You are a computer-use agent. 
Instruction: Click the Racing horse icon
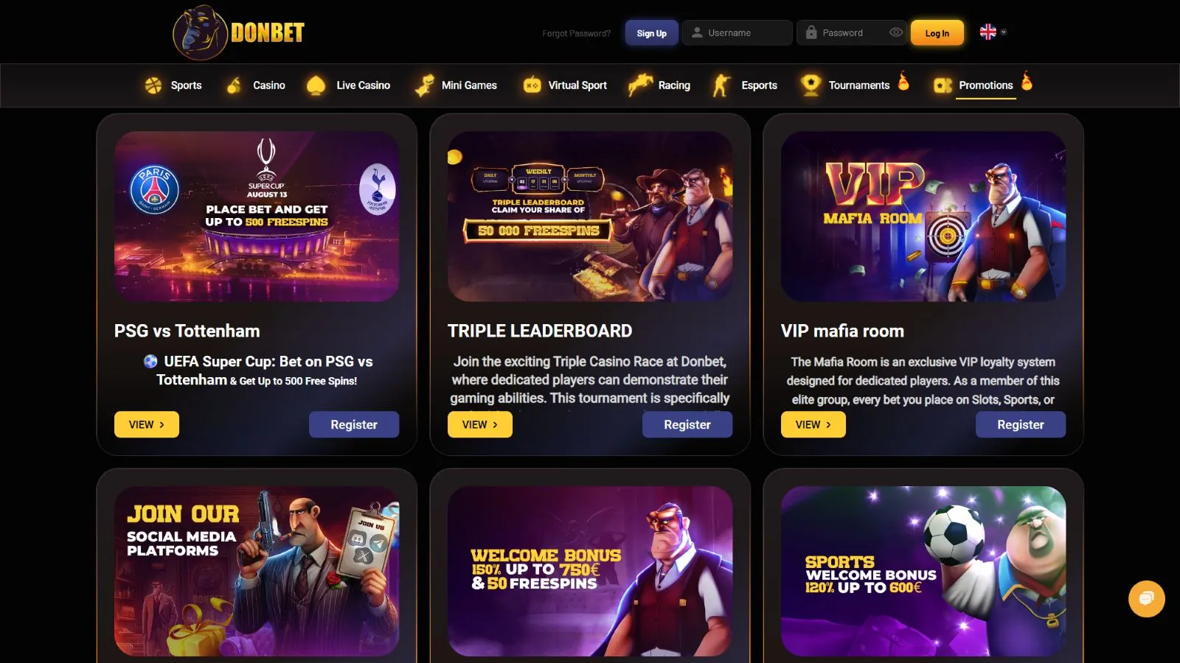tap(640, 85)
